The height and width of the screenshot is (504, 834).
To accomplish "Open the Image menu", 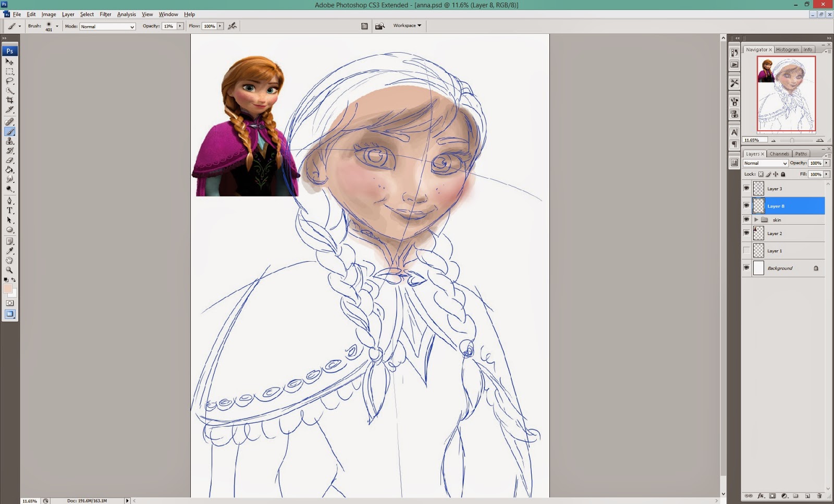I will 48,14.
